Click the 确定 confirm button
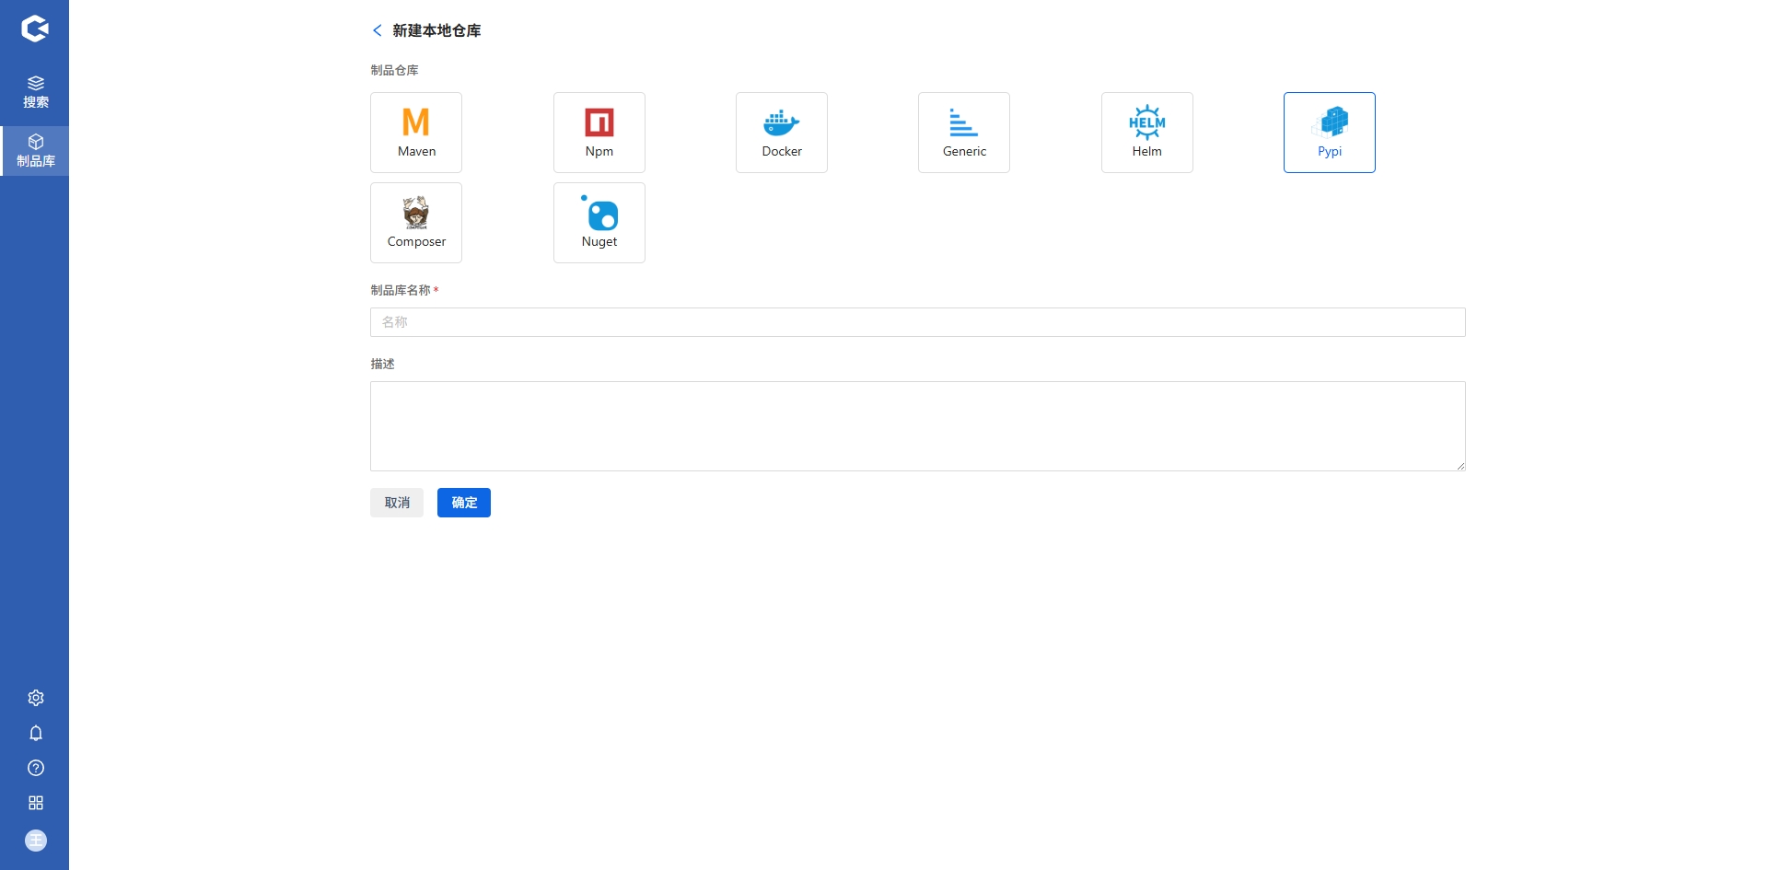 (x=464, y=503)
